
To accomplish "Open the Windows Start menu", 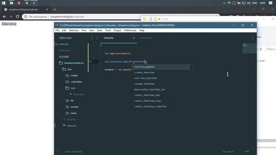I will [x=3, y=3].
